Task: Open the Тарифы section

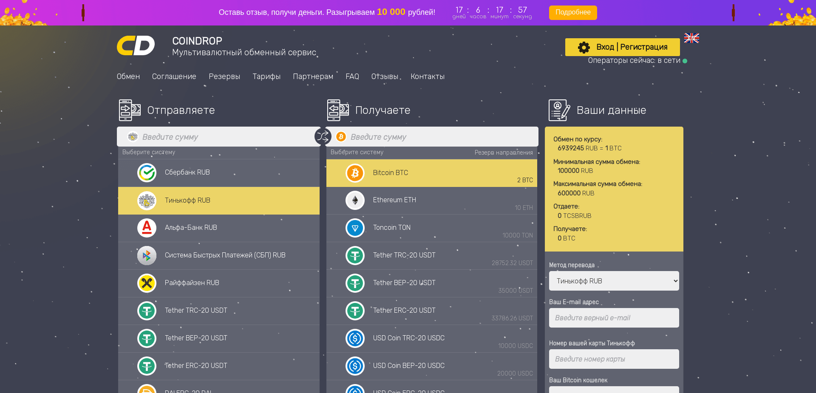Action: pyautogui.click(x=266, y=77)
